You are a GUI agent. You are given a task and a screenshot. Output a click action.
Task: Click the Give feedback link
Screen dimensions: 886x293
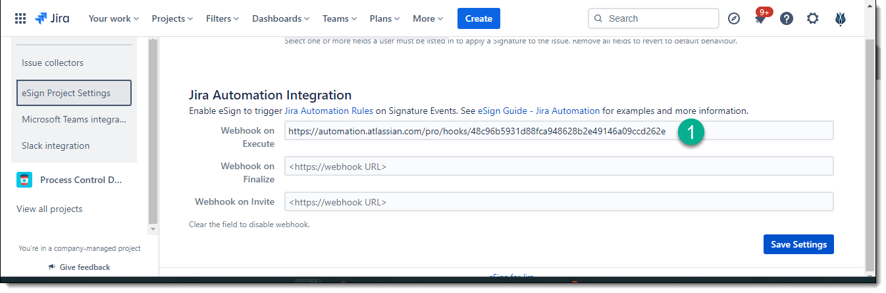point(84,267)
